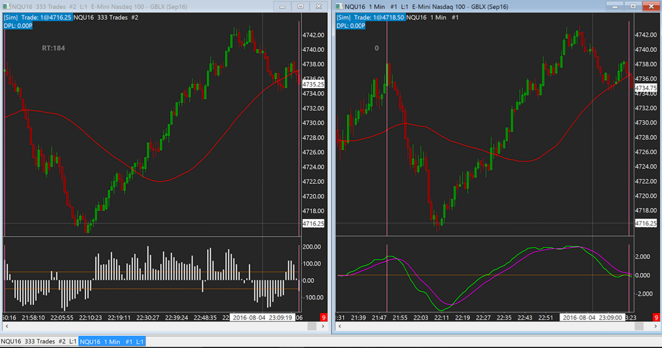
Task: Click 21:55 on the 1 Min time axis
Action: pos(400,318)
